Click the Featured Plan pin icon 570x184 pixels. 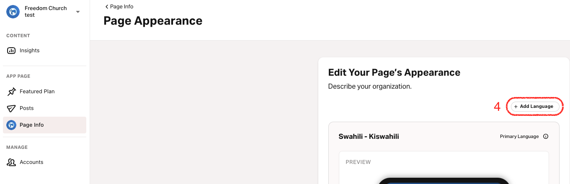click(x=11, y=92)
